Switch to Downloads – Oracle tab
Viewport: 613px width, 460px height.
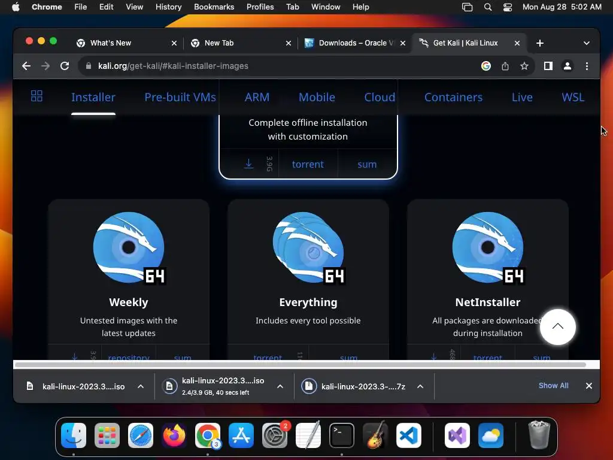point(356,43)
